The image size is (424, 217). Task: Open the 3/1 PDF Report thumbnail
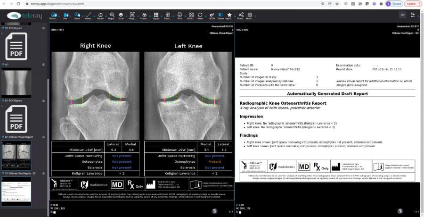[17, 46]
